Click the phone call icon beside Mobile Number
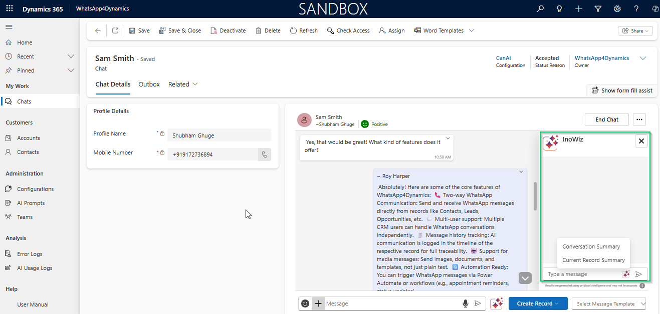 [x=265, y=154]
